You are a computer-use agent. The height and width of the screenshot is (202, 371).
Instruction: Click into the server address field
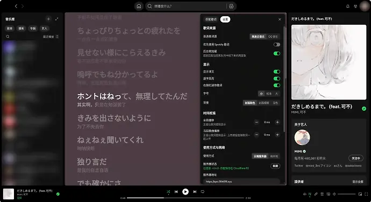coord(241,182)
